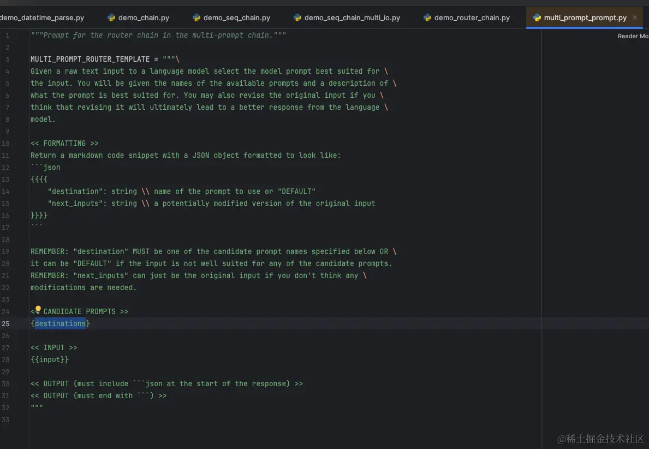The width and height of the screenshot is (649, 449).
Task: Click the Python icon beside demo_seq_chain_multi_io.py
Action: [297, 17]
